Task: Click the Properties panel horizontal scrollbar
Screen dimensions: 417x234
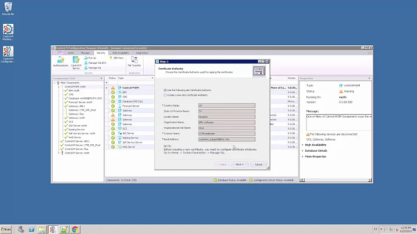Action: [335, 180]
